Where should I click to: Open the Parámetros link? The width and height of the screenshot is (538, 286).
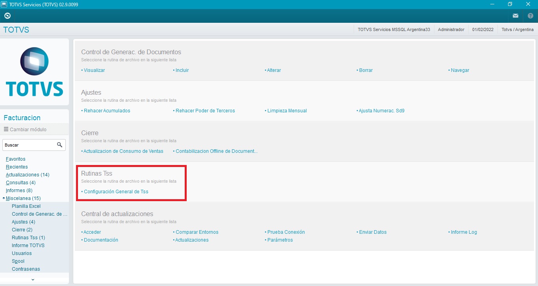click(x=280, y=240)
